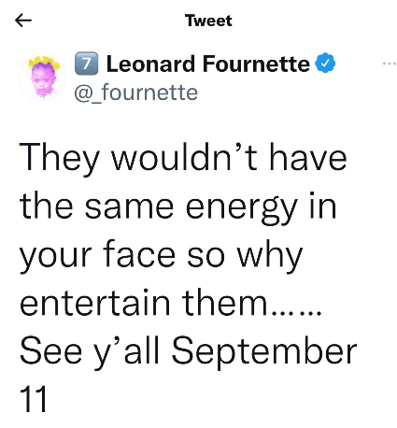Click the word 'face' in the tweet
The width and height of the screenshot is (397, 428).
(x=139, y=253)
